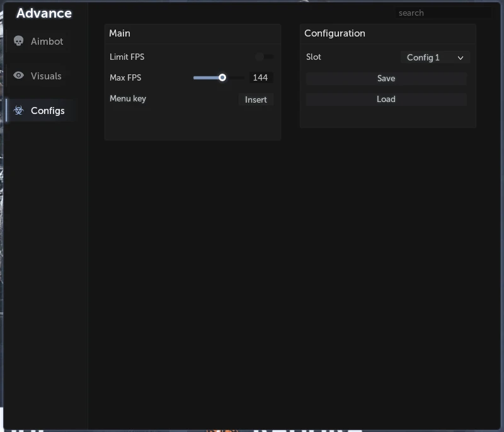The height and width of the screenshot is (432, 504).
Task: Save the current configuration
Action: pos(386,78)
